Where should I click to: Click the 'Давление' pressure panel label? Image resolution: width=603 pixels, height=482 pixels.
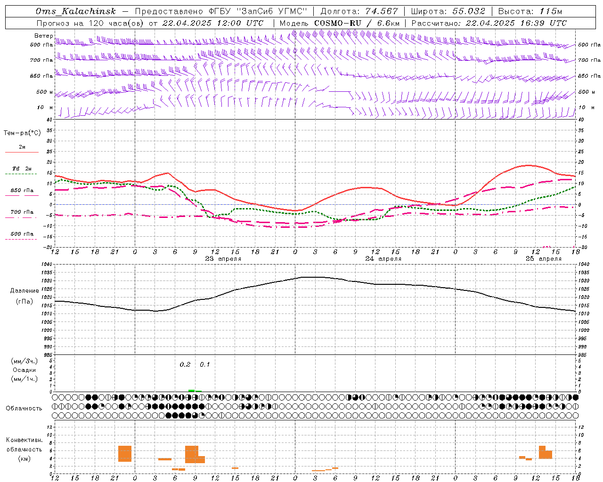tap(24, 290)
